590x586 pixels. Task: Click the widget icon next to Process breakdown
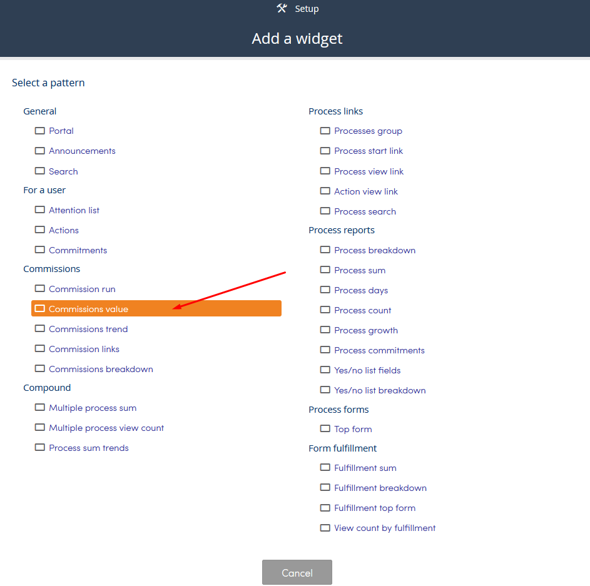tap(325, 250)
